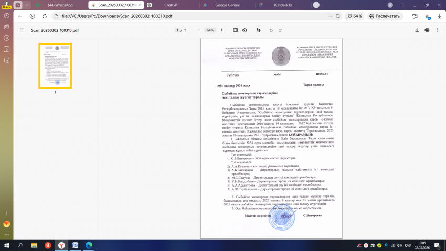The width and height of the screenshot is (446, 251).
Task: Open Windows taskbar search
Action: pos(20,245)
